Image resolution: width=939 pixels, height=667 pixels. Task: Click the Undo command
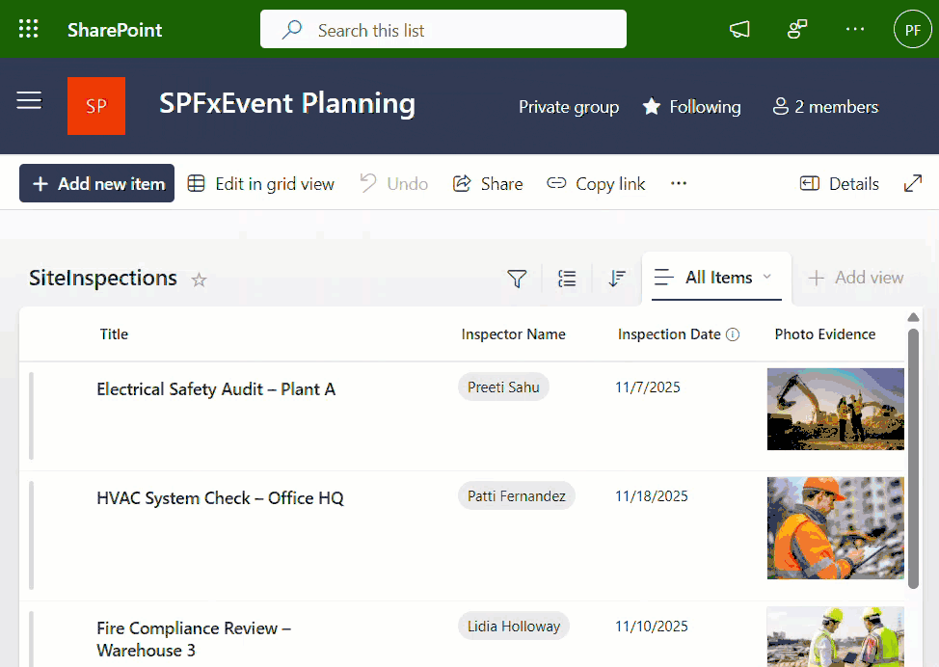pyautogui.click(x=393, y=184)
